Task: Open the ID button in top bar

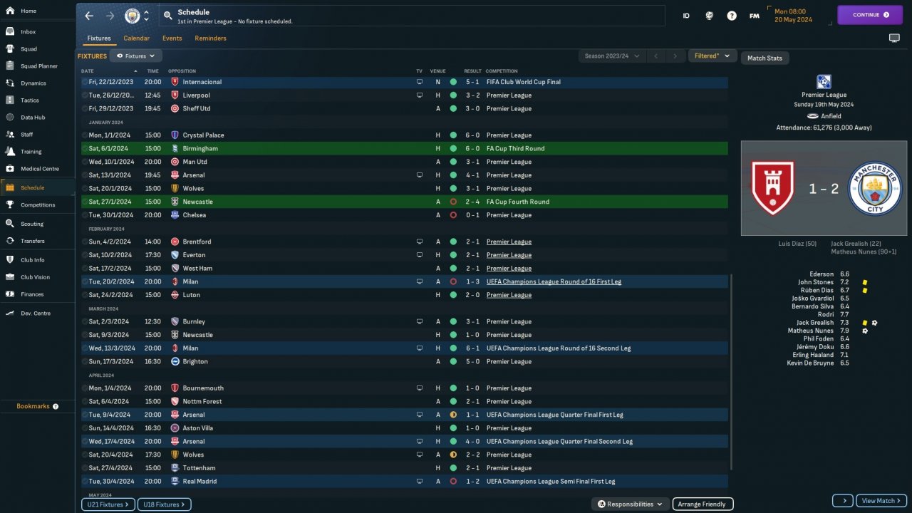Action: tap(686, 15)
